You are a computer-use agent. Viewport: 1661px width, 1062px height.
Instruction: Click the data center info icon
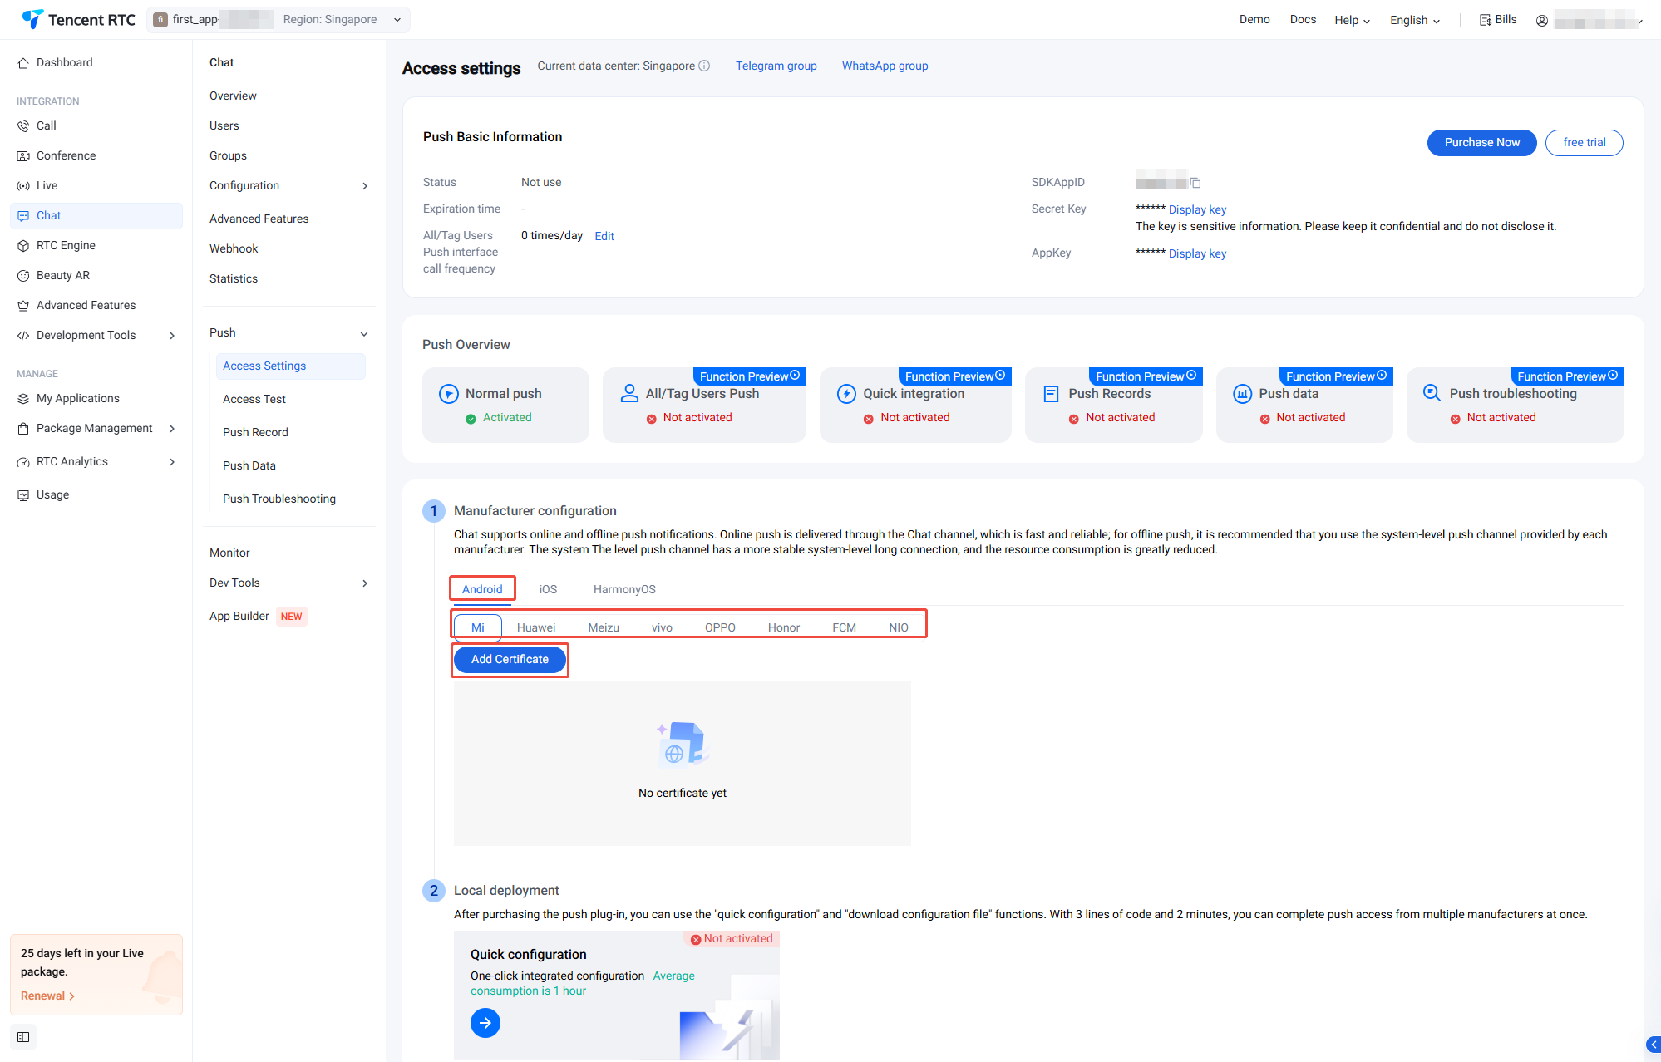tap(704, 66)
